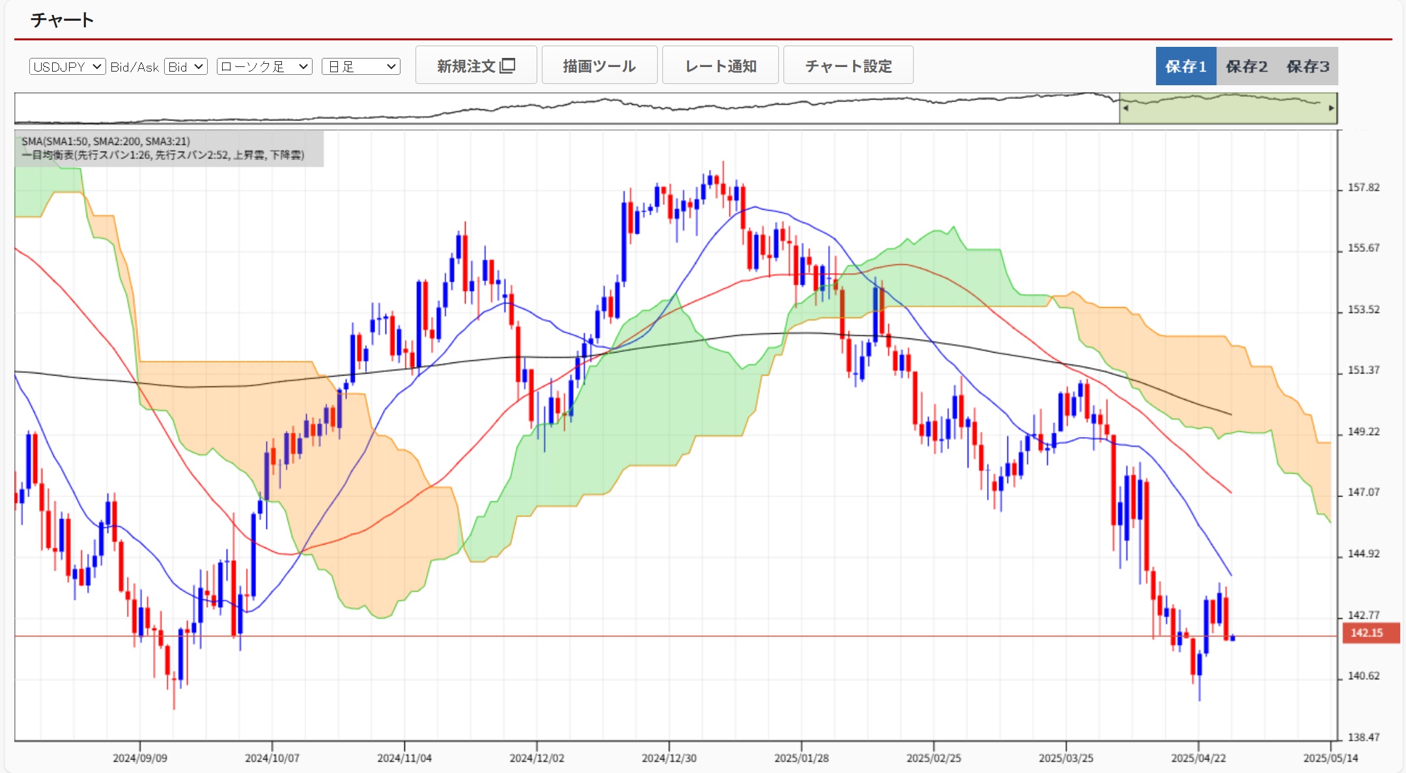The height and width of the screenshot is (773, 1406).
Task: Open the Bid/Ask selection dropdown
Action: [186, 66]
